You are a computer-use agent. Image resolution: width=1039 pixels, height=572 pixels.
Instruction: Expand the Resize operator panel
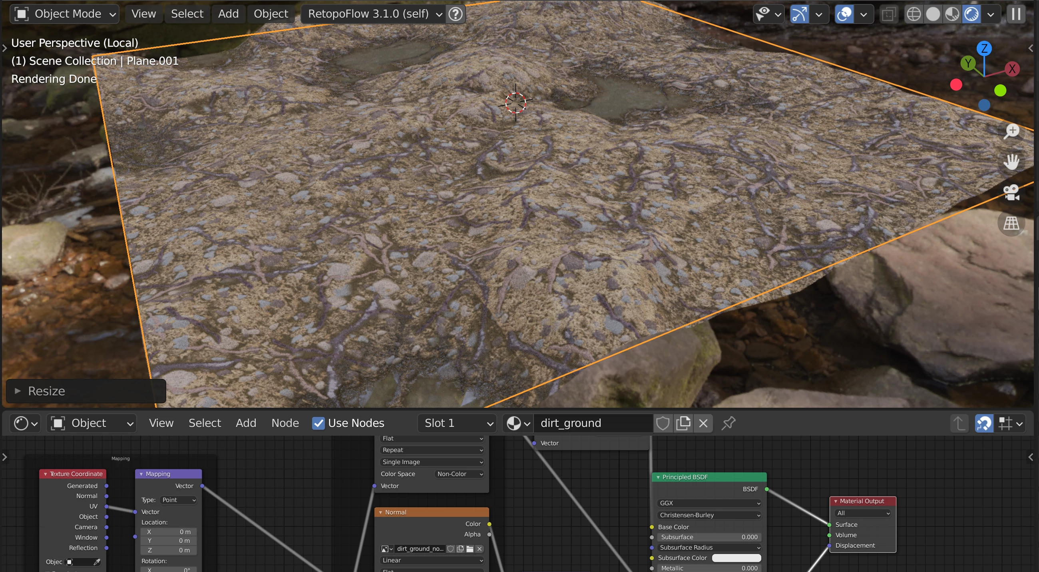18,391
